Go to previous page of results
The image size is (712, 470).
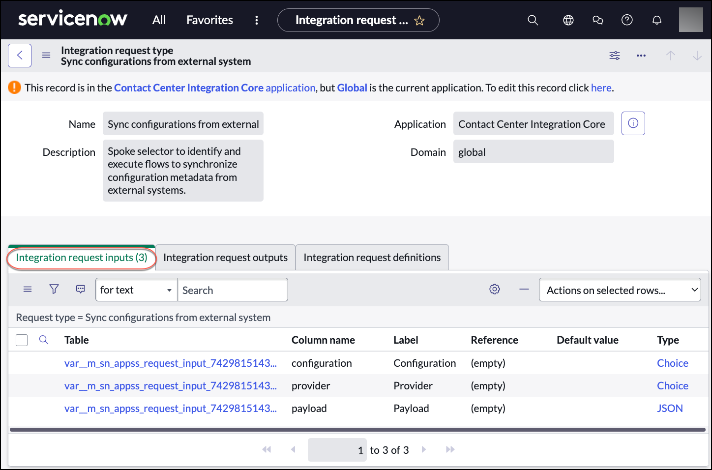pos(293,449)
